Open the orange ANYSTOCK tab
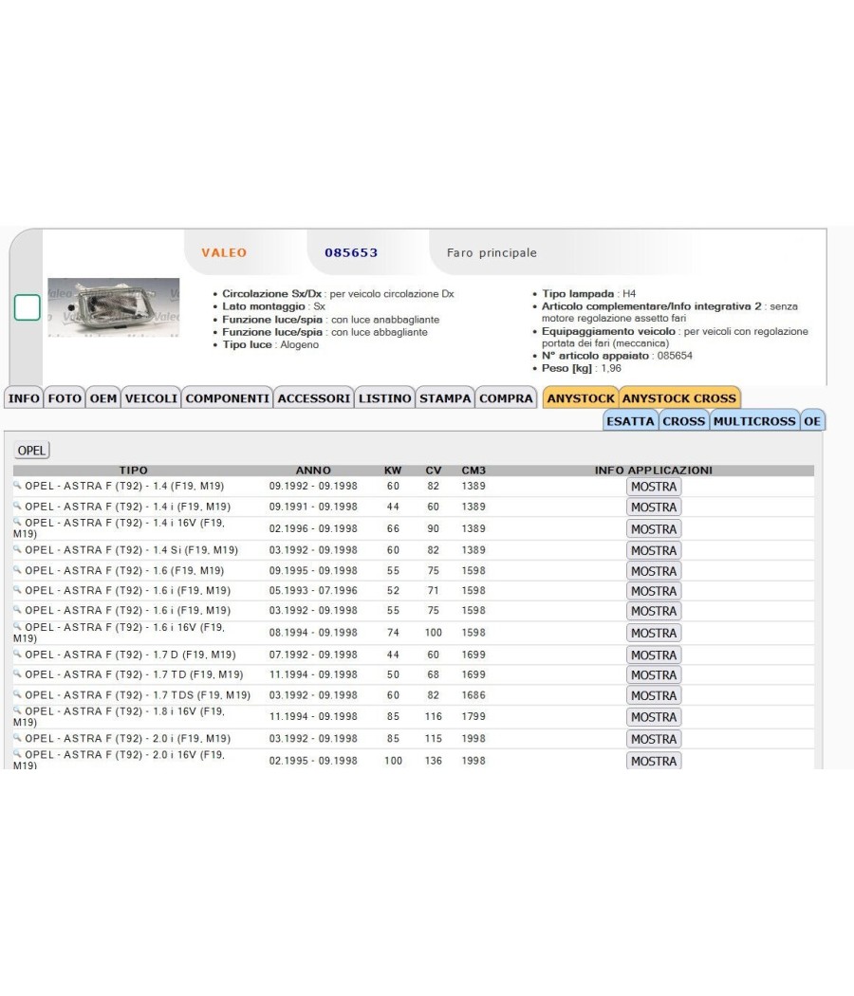The width and height of the screenshot is (854, 996). (x=581, y=398)
